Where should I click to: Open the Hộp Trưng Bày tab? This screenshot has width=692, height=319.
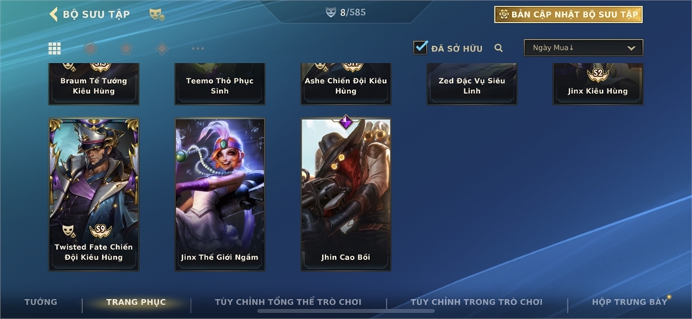pos(630,302)
